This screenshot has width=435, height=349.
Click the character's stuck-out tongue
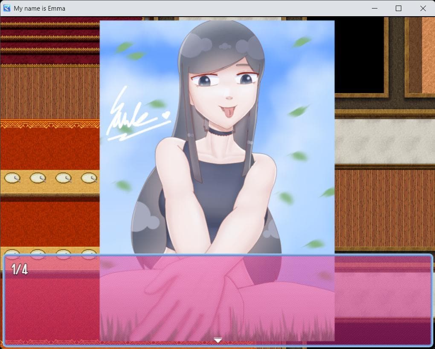pyautogui.click(x=228, y=112)
